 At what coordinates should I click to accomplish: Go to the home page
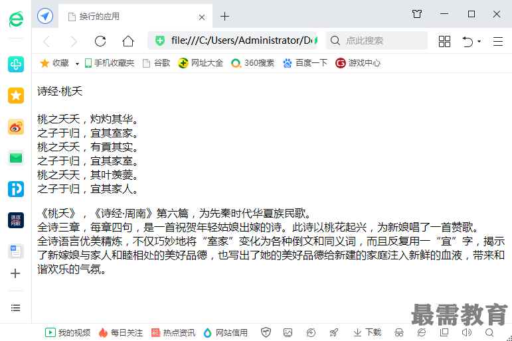pos(128,41)
